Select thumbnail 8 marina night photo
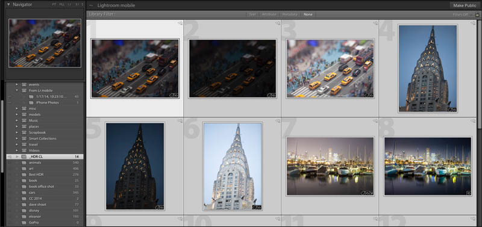Screen dimensions: 482x227 coord(428,166)
